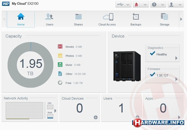Viewport: 187px width, 130px height.
Task: Click the Free 1.95 TB value
Action: (x=78, y=83)
